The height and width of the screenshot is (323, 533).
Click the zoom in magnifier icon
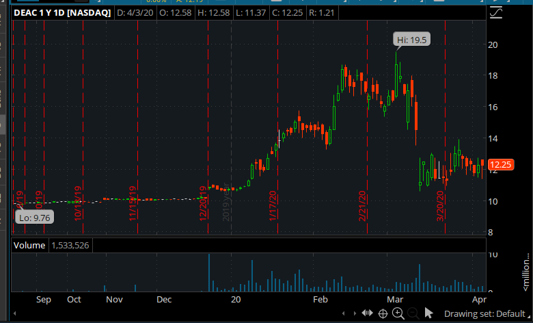(398, 313)
